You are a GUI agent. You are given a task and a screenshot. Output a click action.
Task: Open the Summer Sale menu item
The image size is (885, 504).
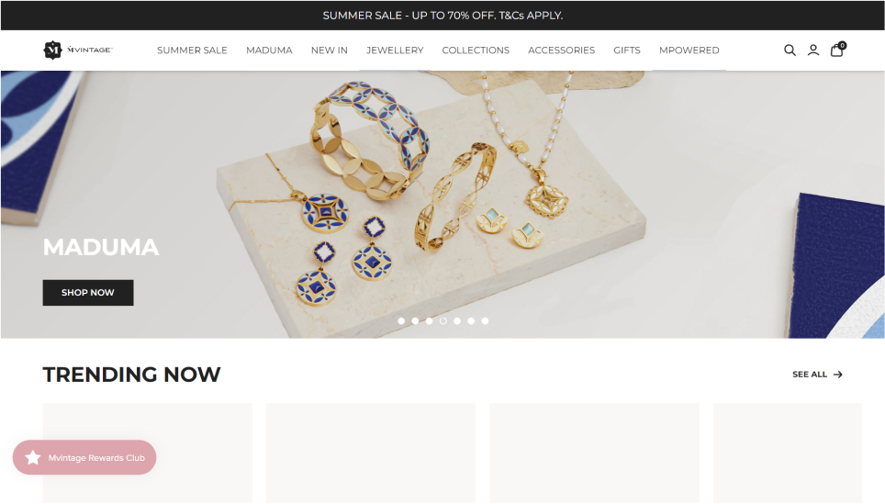[x=192, y=50]
